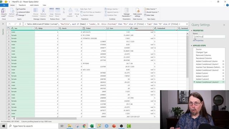Switch to the View ribbon tab
This screenshot has height=129, width=229.
coord(44,5)
